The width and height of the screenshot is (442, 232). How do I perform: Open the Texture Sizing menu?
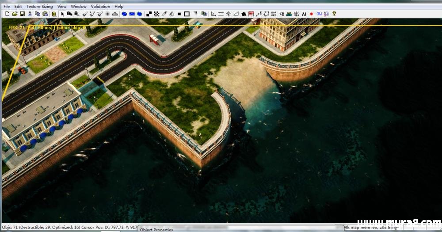(39, 7)
